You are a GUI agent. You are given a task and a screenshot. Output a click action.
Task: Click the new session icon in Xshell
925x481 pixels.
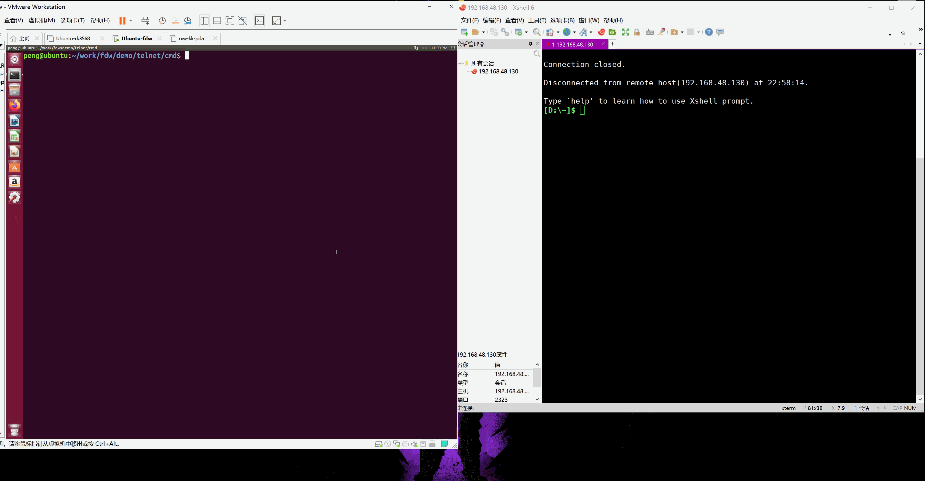point(464,32)
